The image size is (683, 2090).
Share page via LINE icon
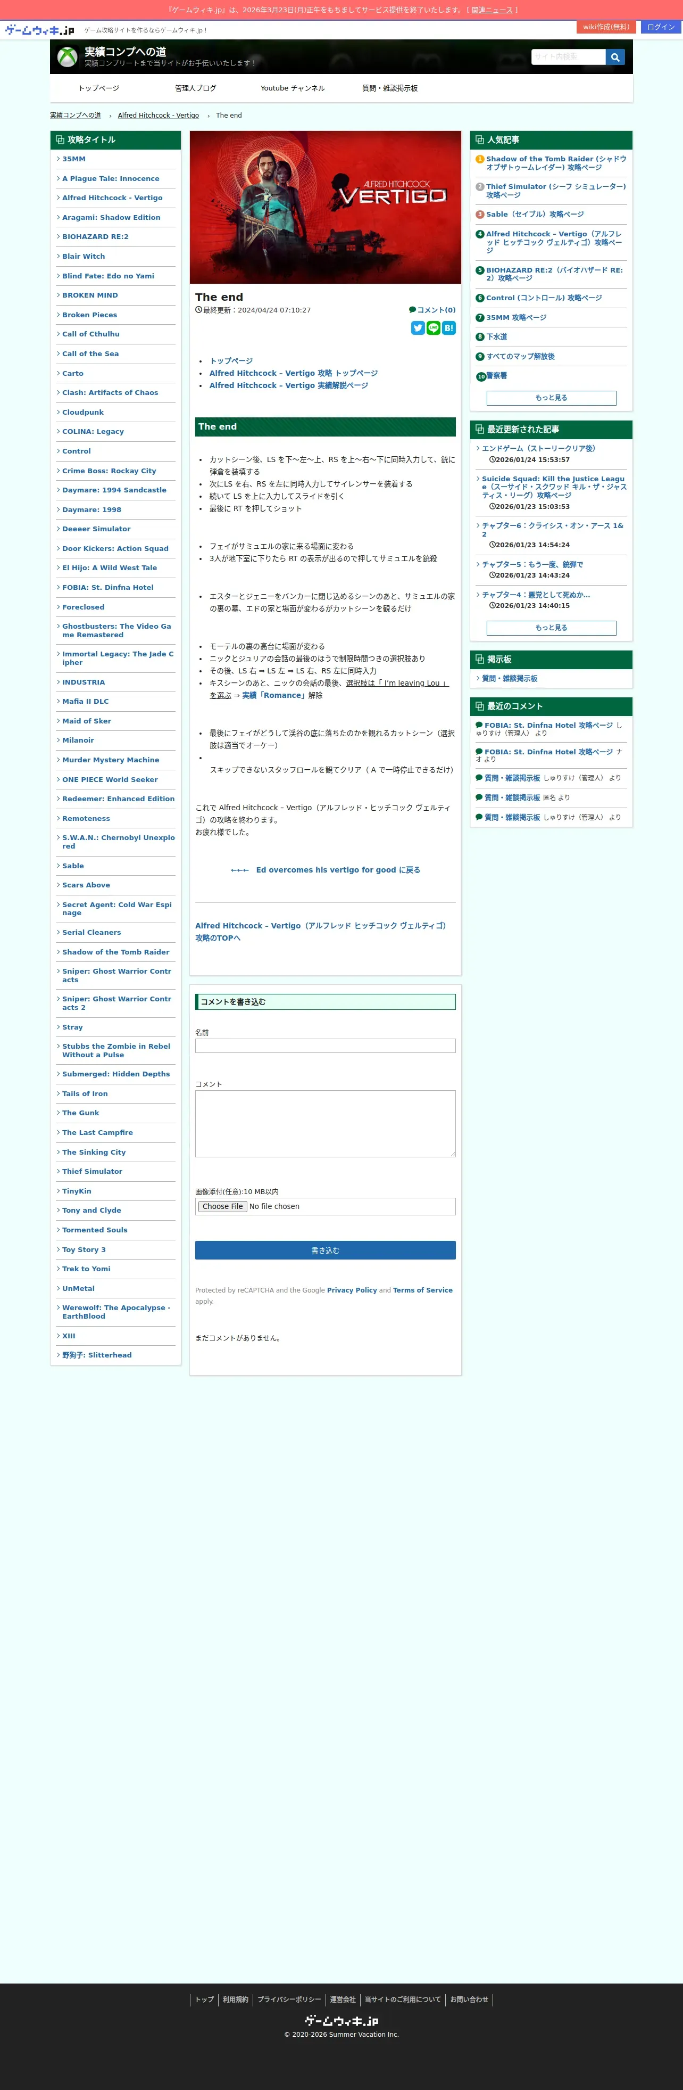click(433, 328)
